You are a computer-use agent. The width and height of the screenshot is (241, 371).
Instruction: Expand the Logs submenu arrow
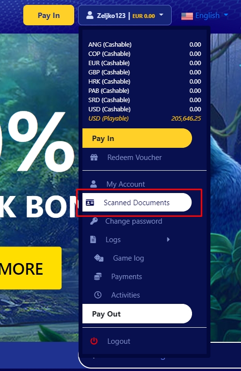coord(168,239)
